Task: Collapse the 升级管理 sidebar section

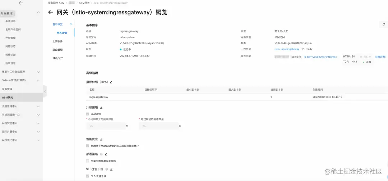Action: pos(38,12)
